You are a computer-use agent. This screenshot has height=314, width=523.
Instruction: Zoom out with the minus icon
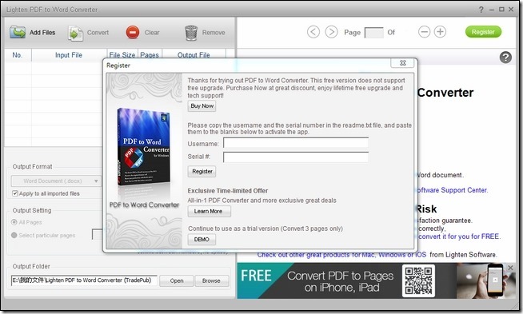[x=425, y=32]
